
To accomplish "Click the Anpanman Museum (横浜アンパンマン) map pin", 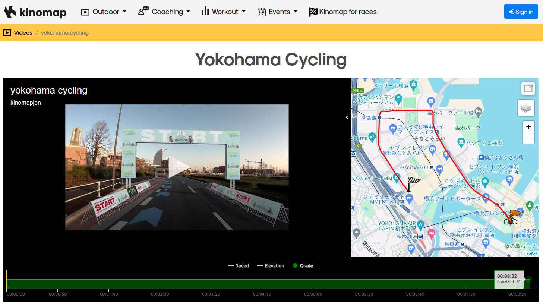I will (399, 99).
